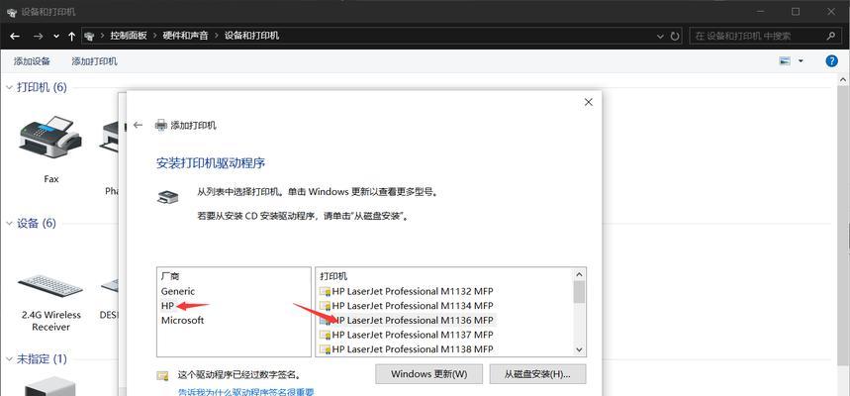Image resolution: width=850 pixels, height=396 pixels.
Task: Expand the address bar history dropdown
Action: [x=660, y=37]
